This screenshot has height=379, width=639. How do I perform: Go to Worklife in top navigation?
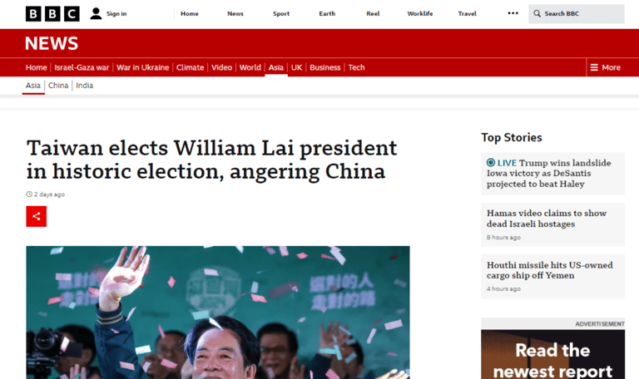click(419, 13)
